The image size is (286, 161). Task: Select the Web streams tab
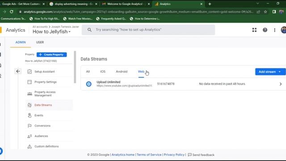click(x=141, y=72)
